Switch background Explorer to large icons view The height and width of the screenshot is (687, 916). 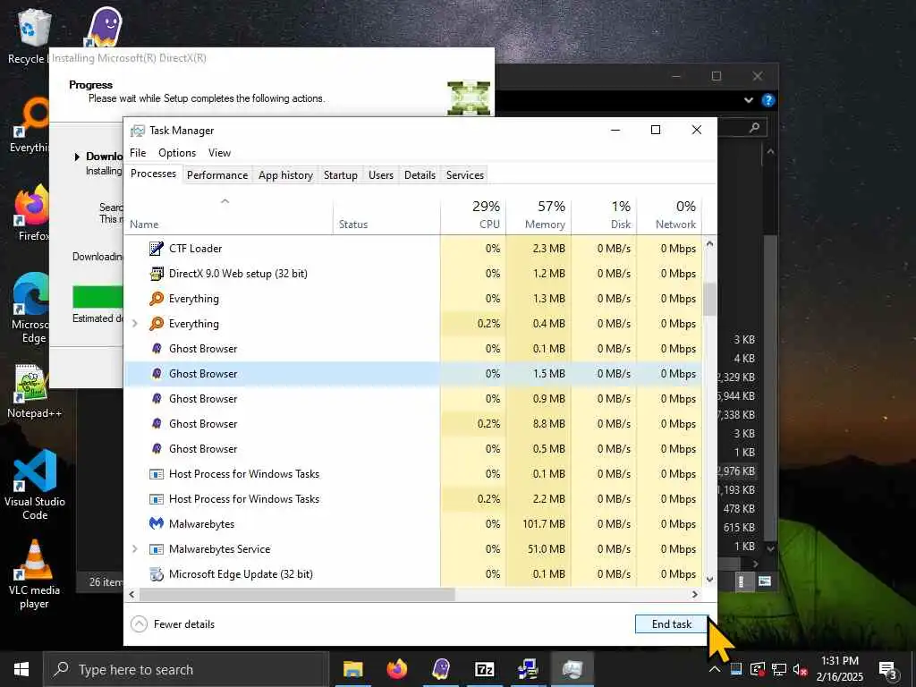point(765,581)
